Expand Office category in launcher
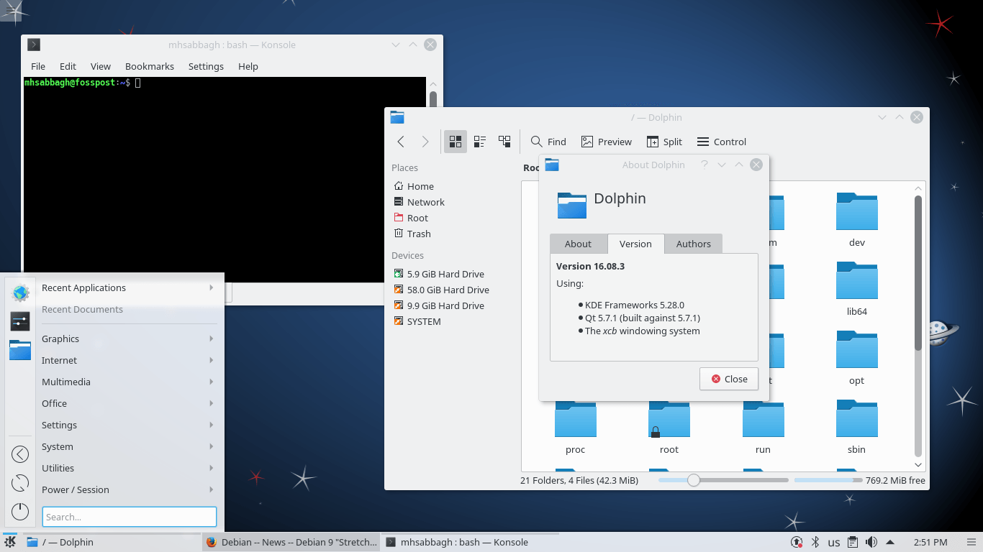This screenshot has width=983, height=552. pos(128,403)
